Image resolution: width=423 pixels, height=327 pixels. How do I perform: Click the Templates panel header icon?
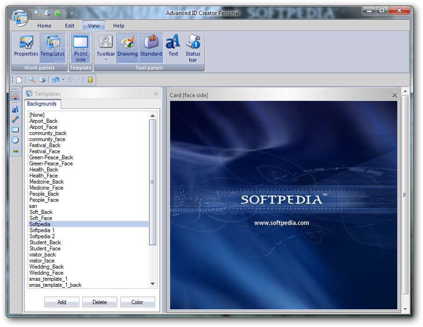pos(29,94)
